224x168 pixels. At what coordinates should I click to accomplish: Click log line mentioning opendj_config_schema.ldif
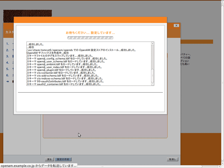pyautogui.click(x=67, y=59)
